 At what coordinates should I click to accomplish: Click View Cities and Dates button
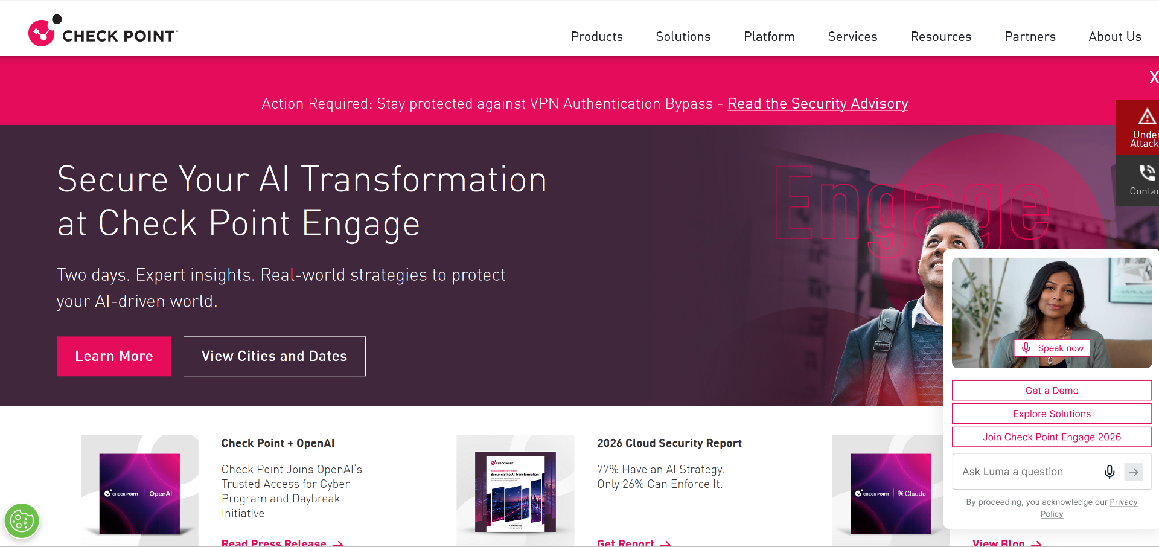(x=275, y=356)
